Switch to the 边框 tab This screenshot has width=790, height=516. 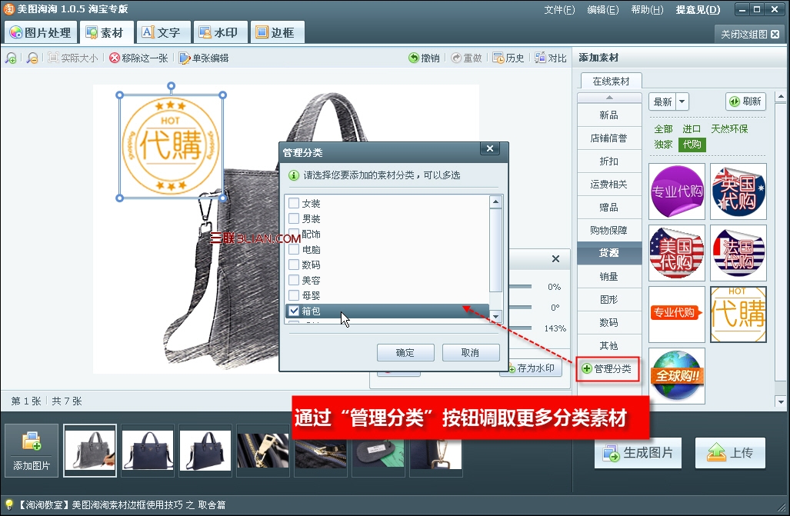pos(275,33)
